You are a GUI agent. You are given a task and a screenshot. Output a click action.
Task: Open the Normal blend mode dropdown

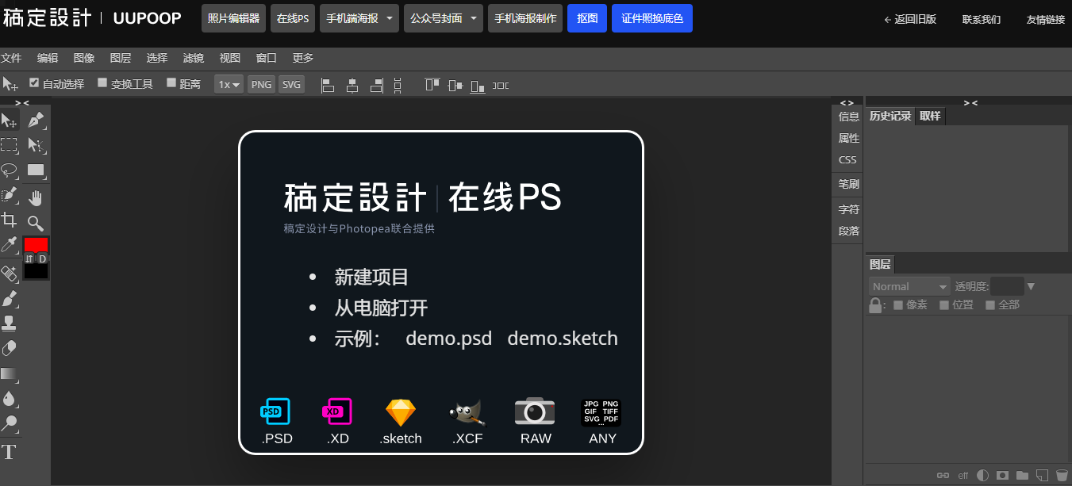(x=909, y=286)
